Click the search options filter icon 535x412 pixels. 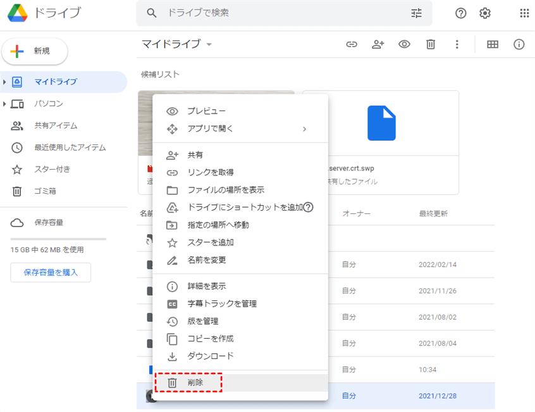(416, 13)
